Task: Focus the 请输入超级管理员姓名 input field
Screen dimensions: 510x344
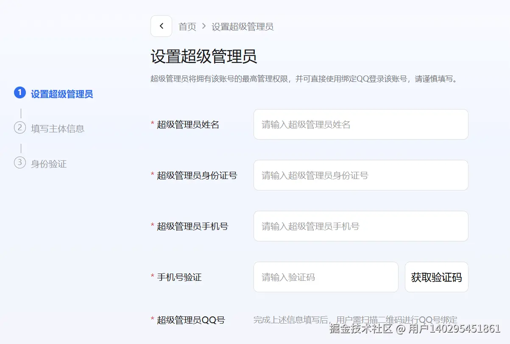Action: tap(360, 124)
